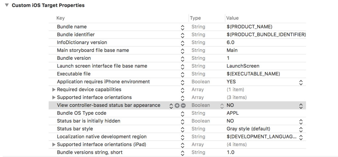Select the Main storyboard value
Image resolution: width=338 pixels, height=157 pixels.
coord(232,50)
